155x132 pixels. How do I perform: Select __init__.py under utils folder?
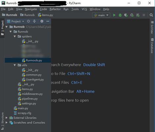[x=28, y=70]
